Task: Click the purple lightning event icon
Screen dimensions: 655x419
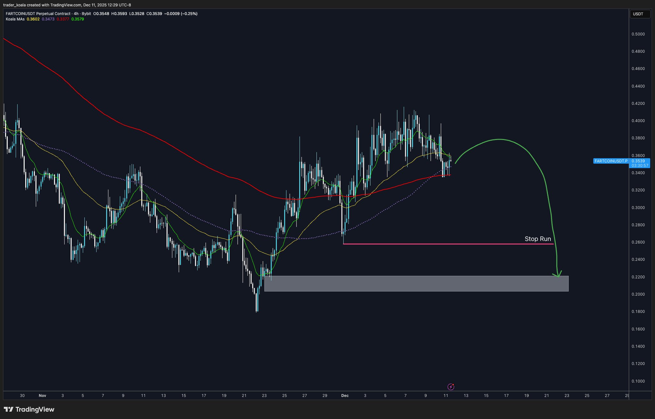Action: (x=451, y=387)
